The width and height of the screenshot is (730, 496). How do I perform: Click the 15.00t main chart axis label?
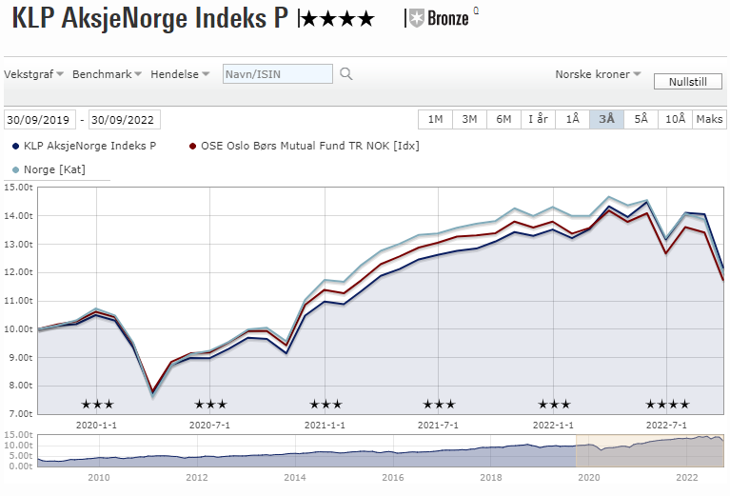18,188
